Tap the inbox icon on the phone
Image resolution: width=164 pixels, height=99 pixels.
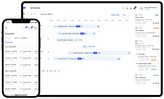click(29, 28)
